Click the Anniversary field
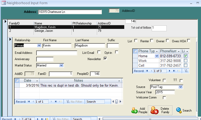 click(45, 59)
